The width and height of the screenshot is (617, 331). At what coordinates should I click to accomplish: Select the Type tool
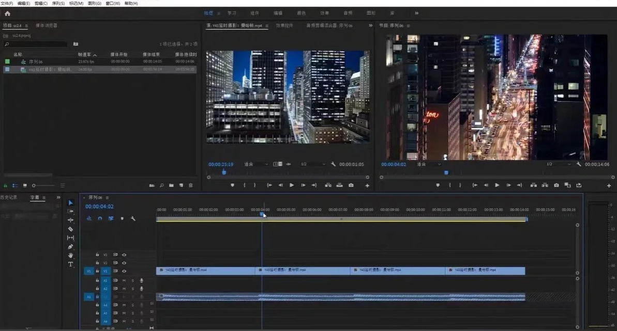click(70, 264)
